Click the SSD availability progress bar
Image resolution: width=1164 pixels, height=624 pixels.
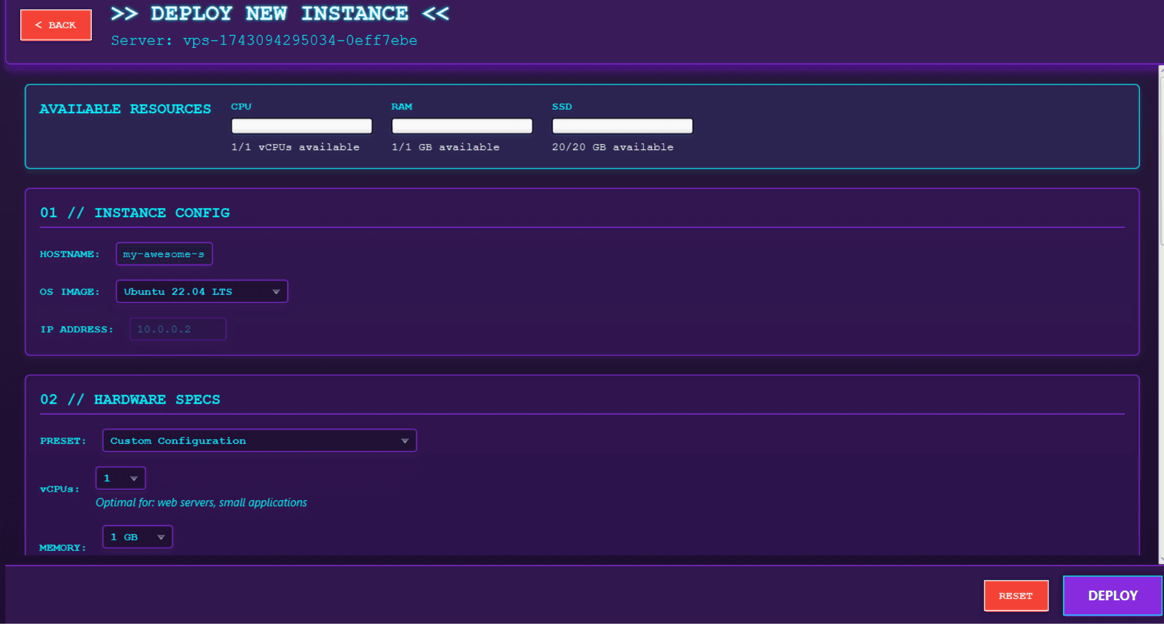622,126
